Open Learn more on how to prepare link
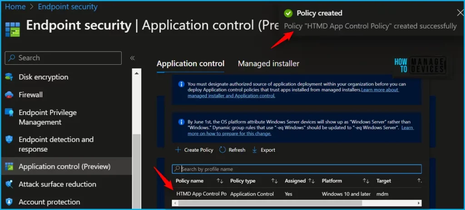The image size is (465, 210). coord(301,130)
